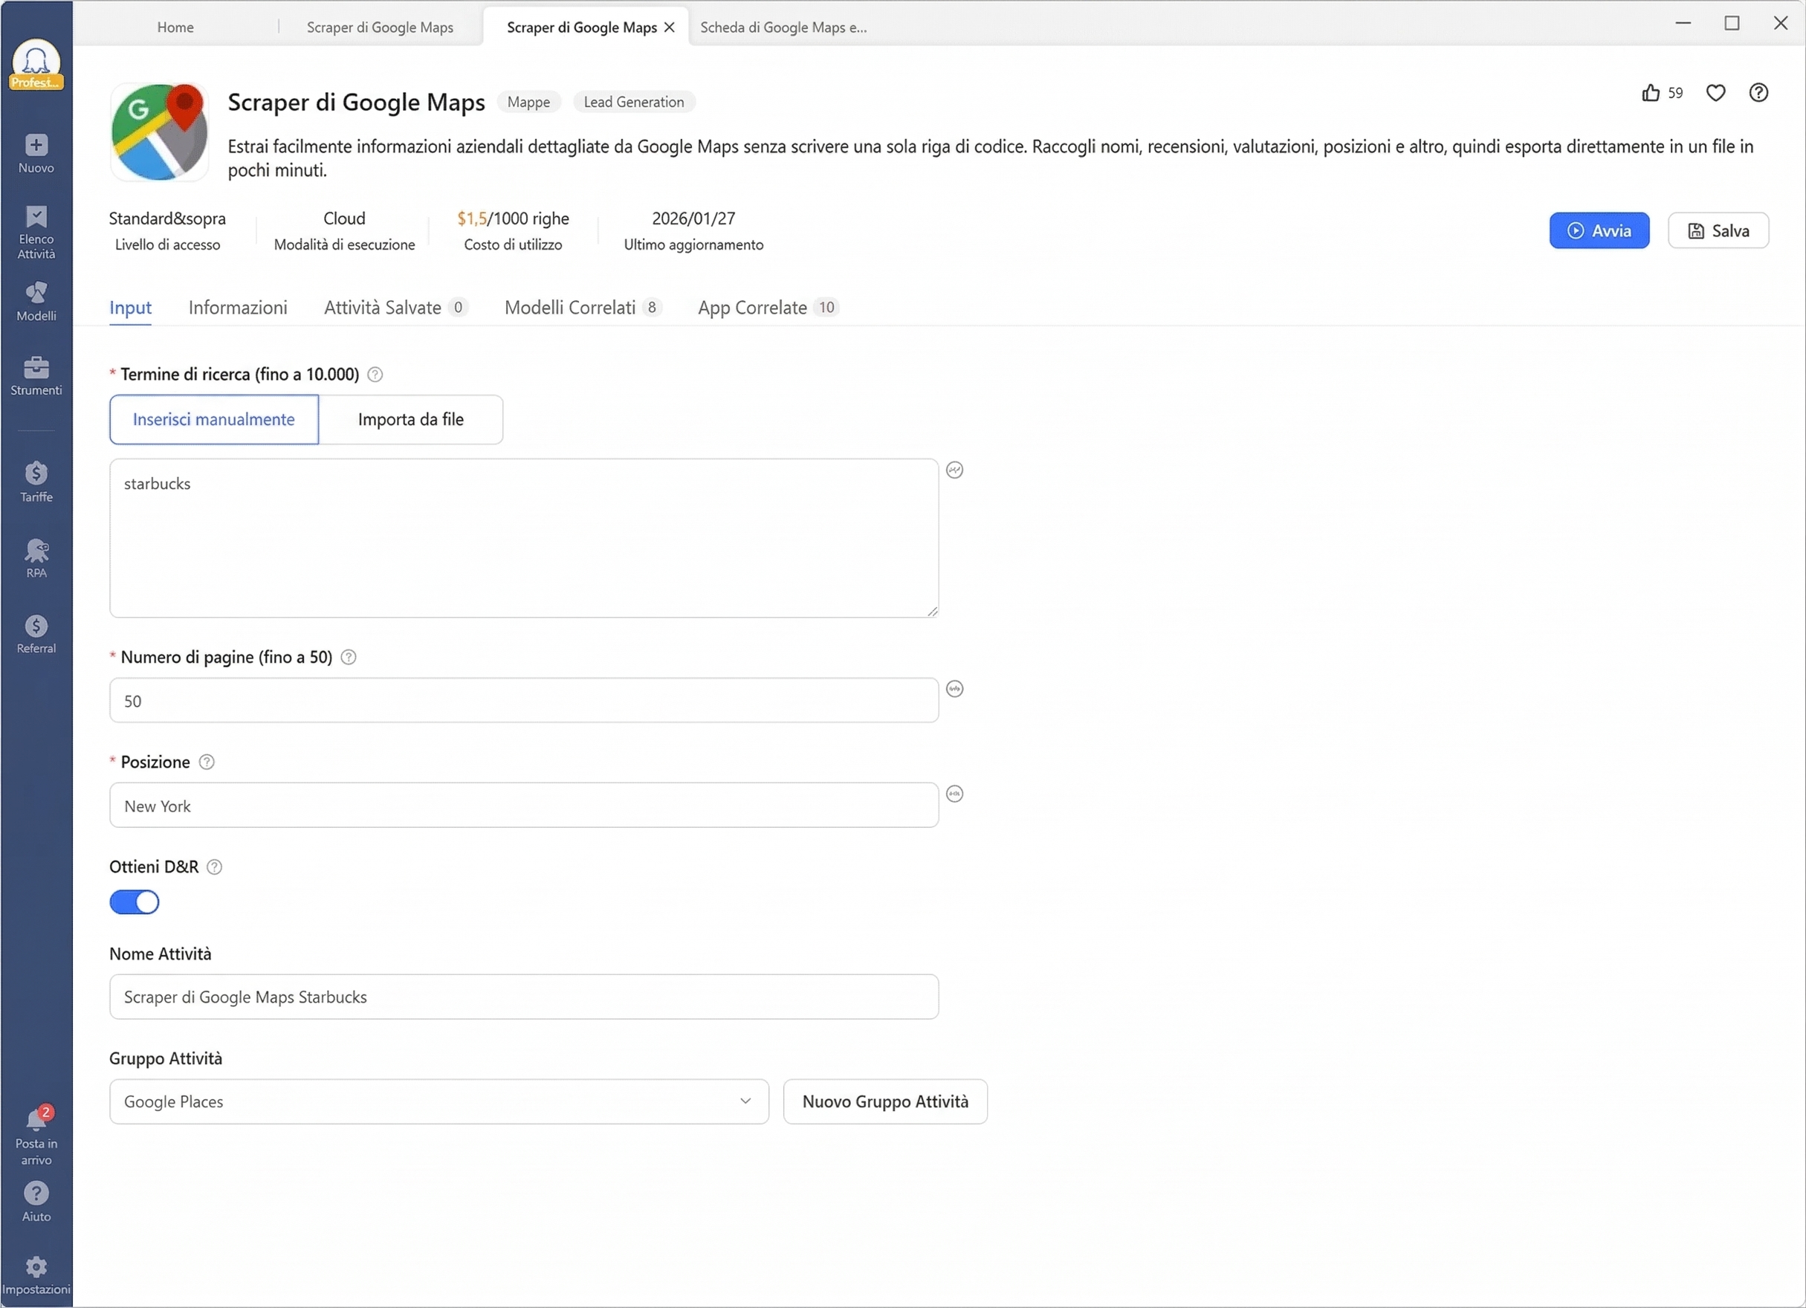Click the Google Maps app logo

click(x=159, y=132)
